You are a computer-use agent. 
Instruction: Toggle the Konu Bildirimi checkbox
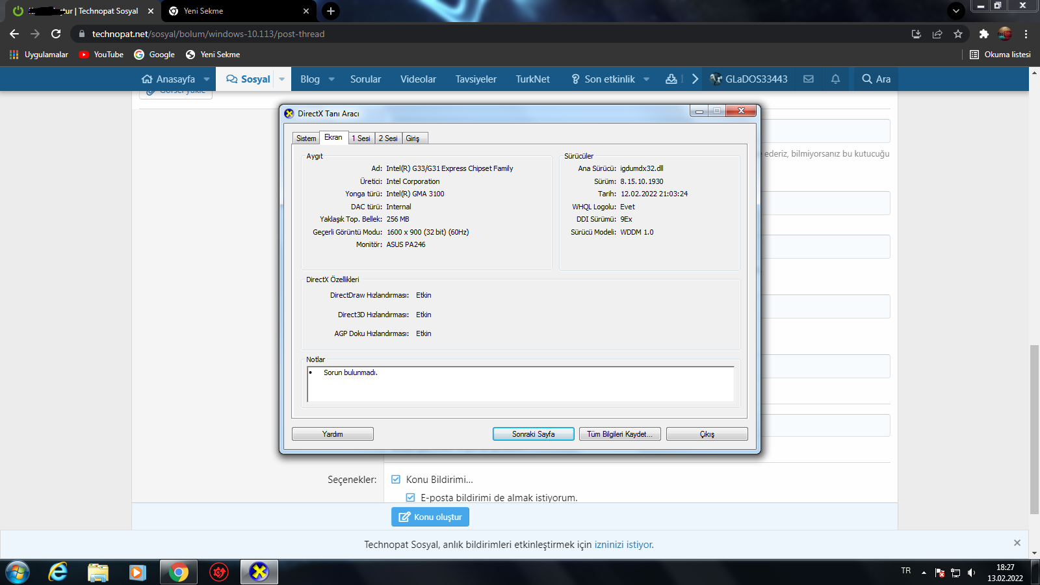[x=396, y=480]
